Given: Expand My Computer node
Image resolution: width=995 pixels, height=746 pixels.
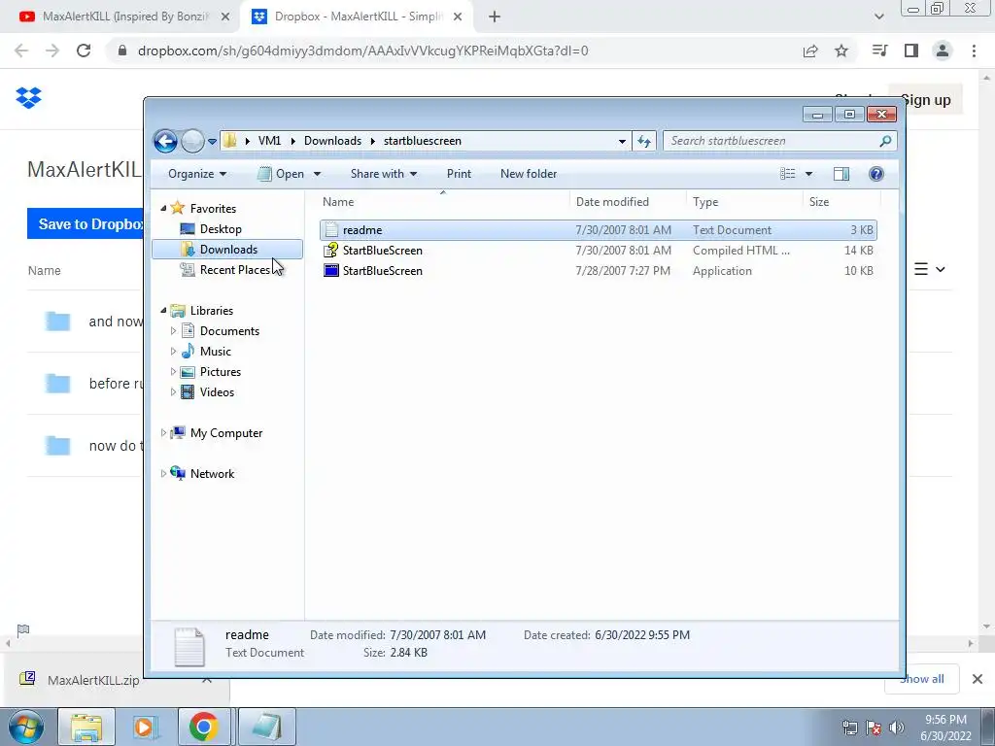Looking at the screenshot, I should point(163,432).
